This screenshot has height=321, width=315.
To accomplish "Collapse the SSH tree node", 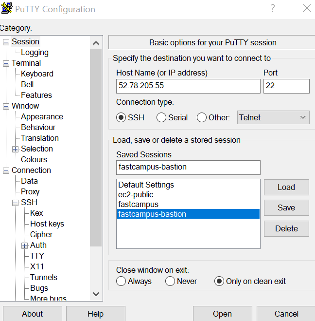I will click(x=16, y=203).
